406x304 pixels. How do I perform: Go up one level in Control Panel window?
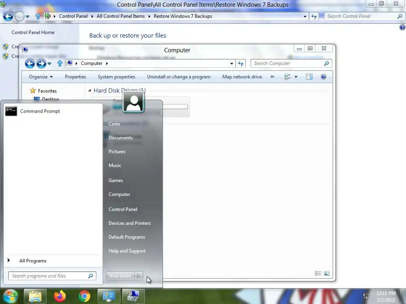38,16
